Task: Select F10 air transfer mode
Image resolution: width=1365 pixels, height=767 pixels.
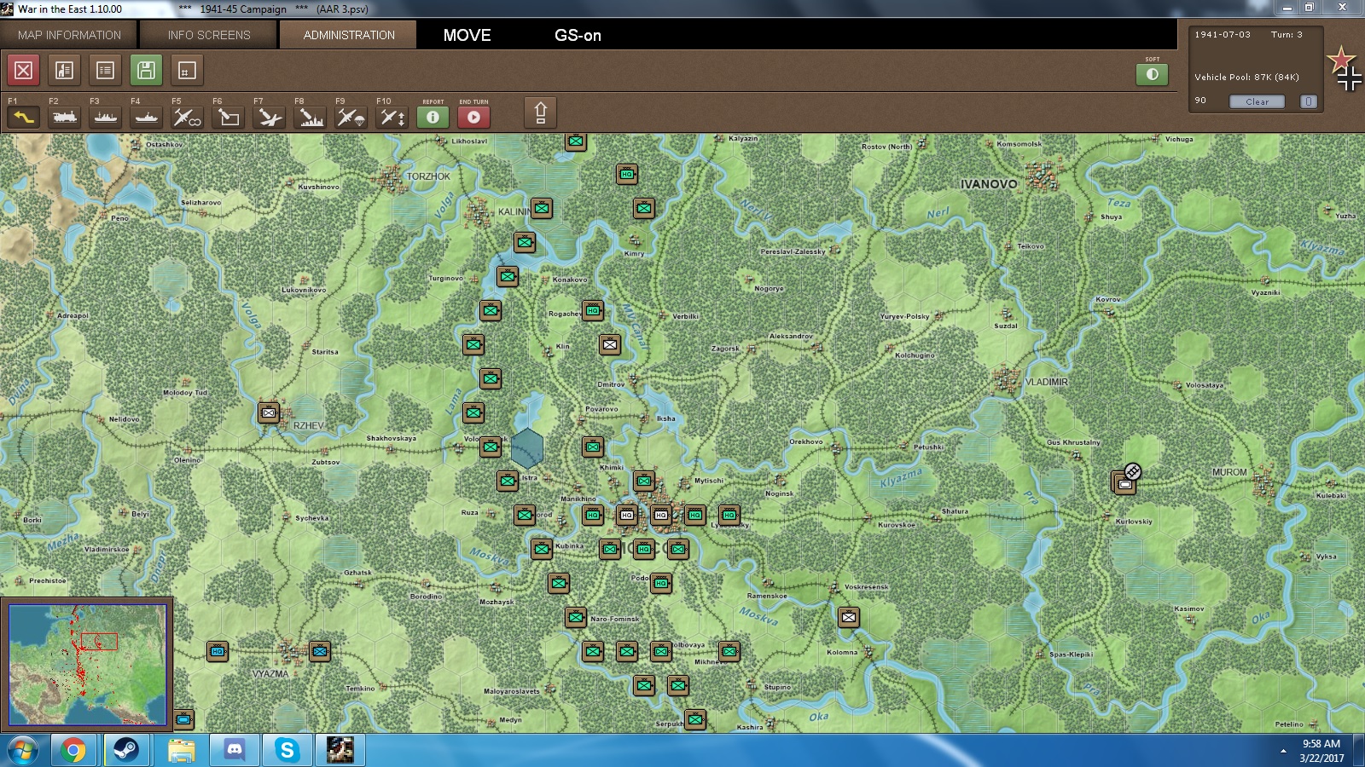Action: [392, 117]
